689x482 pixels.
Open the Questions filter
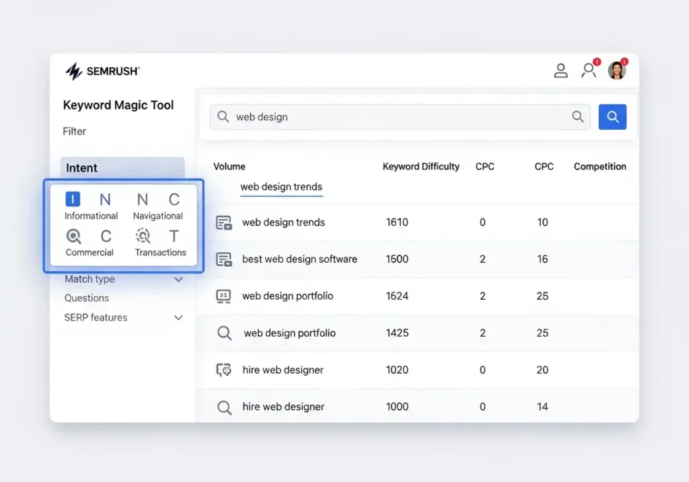(x=86, y=298)
